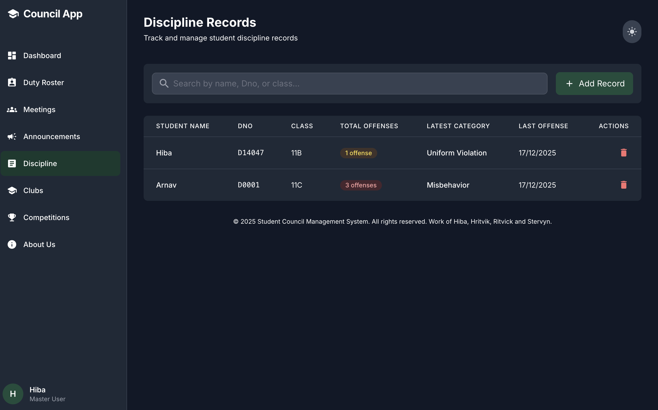Delete Arnav's discipline record trash icon
Viewport: 658px width, 410px height.
click(x=623, y=185)
